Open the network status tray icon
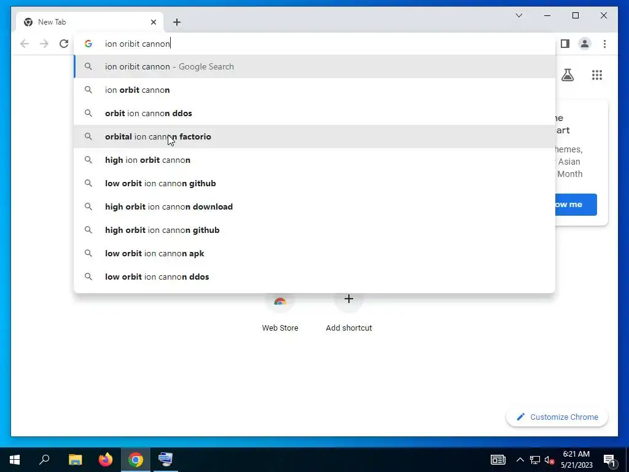This screenshot has width=629, height=472. click(535, 460)
